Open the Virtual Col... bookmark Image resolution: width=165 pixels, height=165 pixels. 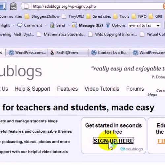coord(152,34)
